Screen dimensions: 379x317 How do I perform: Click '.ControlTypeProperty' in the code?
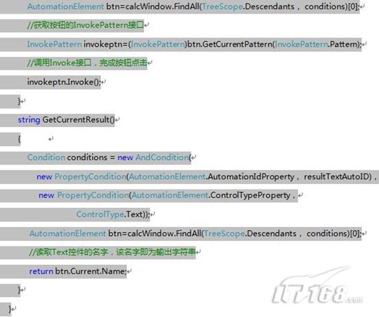pos(249,196)
